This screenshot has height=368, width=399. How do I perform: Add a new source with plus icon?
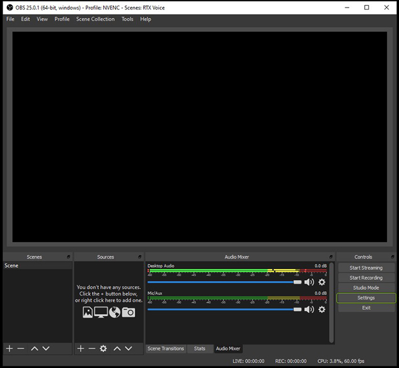81,348
